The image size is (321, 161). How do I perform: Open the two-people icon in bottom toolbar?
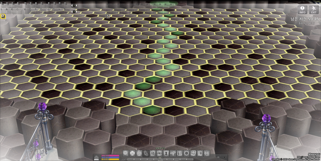click(x=179, y=153)
